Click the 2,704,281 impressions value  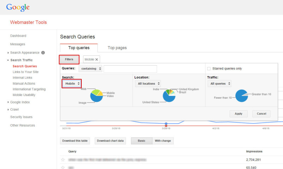coord(253,159)
